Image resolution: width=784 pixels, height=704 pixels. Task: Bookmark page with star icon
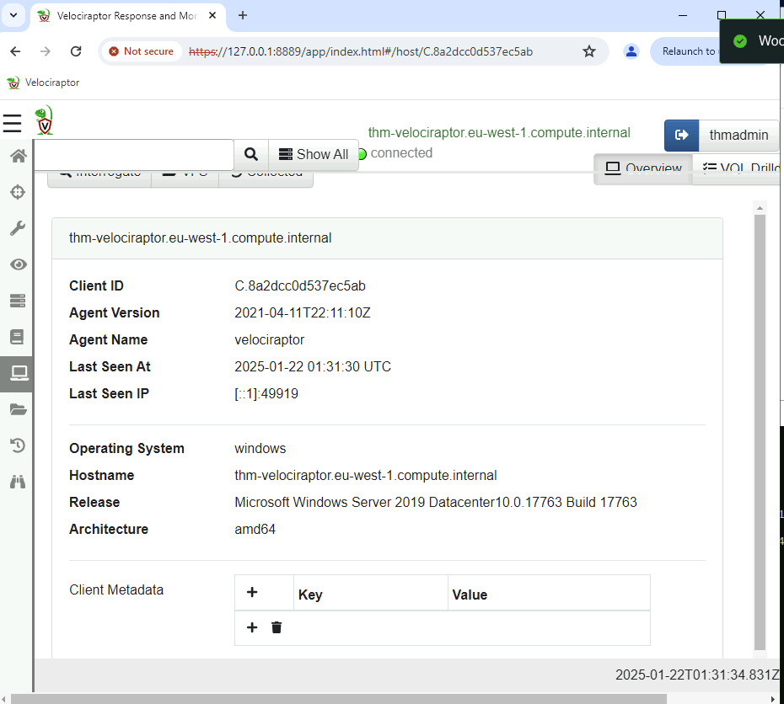click(589, 51)
